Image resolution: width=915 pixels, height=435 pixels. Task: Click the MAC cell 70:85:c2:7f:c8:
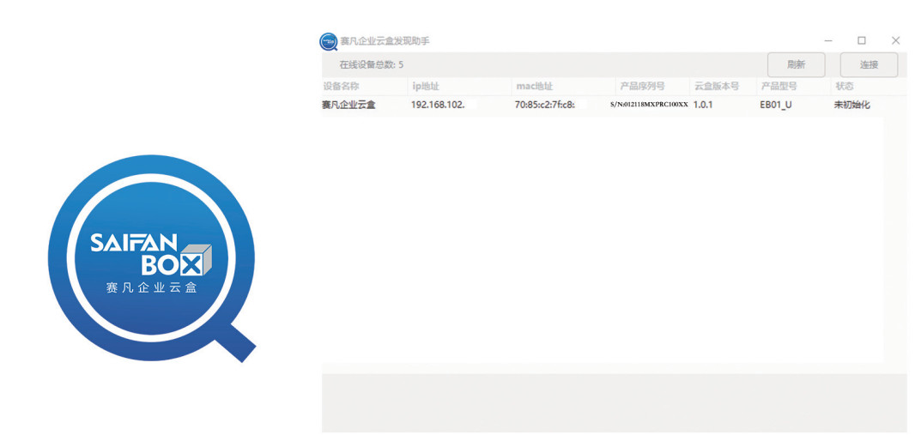tap(545, 106)
